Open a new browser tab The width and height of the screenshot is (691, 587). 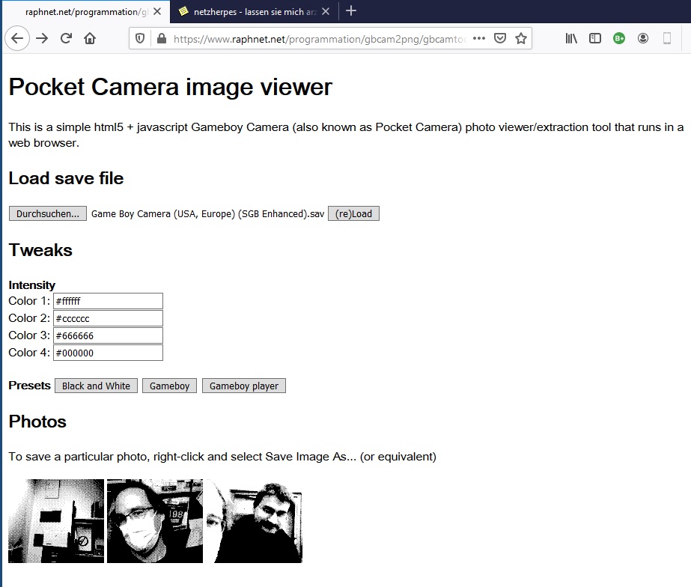(351, 11)
